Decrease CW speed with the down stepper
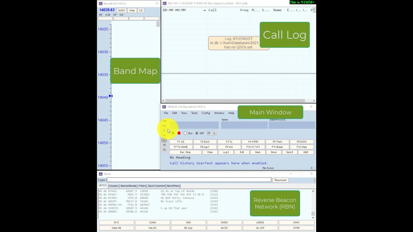This screenshot has width=413, height=232. [214, 134]
